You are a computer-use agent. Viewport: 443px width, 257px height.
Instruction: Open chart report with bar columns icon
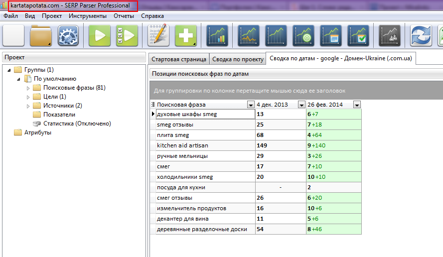pyautogui.click(x=217, y=35)
